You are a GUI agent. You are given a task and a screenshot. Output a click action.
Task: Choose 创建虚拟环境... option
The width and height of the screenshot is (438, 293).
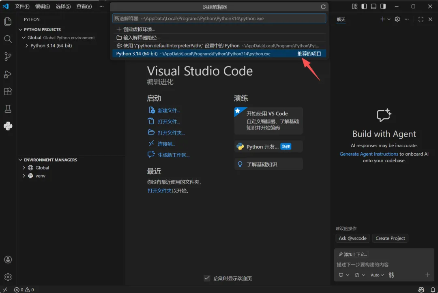pyautogui.click(x=219, y=29)
